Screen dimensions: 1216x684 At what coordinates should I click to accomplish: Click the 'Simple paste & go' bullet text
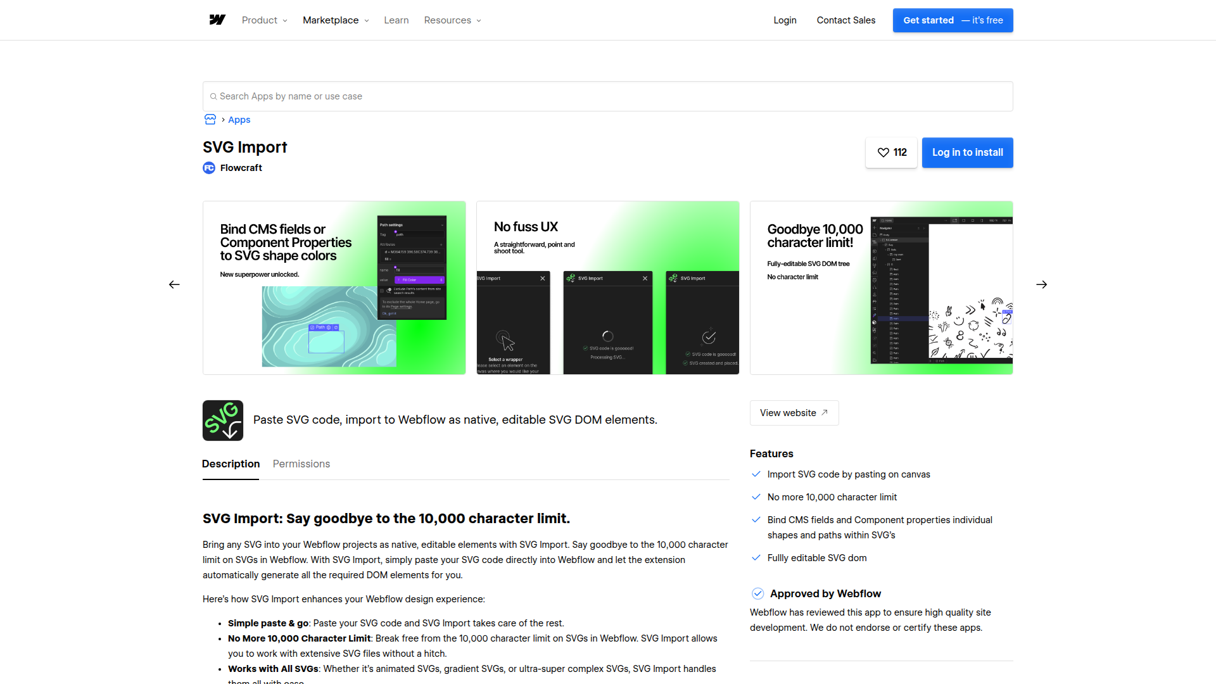396,623
